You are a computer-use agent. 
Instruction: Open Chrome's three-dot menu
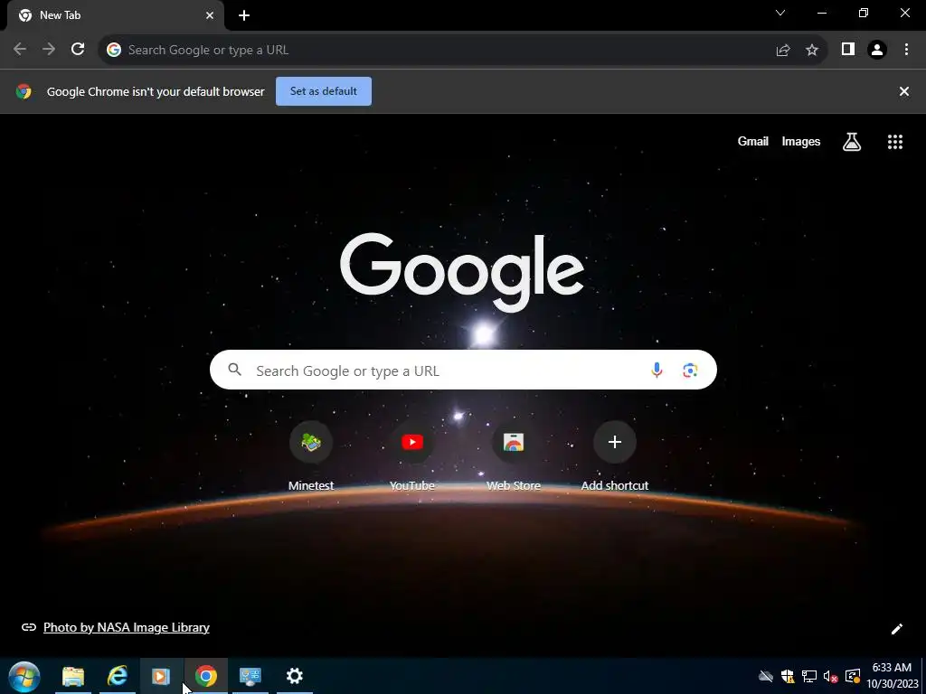coord(906,50)
